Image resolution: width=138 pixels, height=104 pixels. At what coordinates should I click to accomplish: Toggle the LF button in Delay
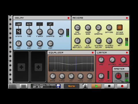point(50,24)
